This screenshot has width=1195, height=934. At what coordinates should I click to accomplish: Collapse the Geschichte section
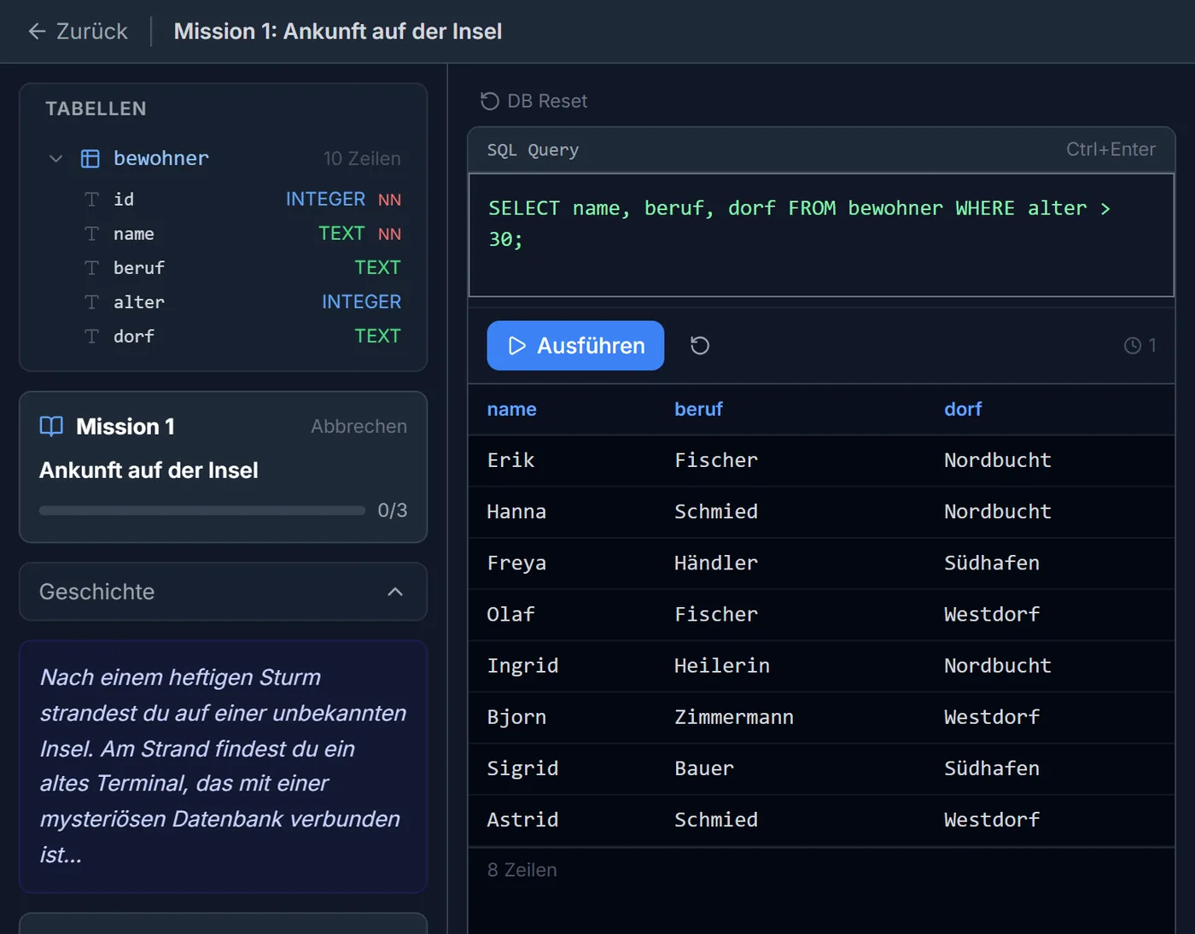pyautogui.click(x=223, y=592)
